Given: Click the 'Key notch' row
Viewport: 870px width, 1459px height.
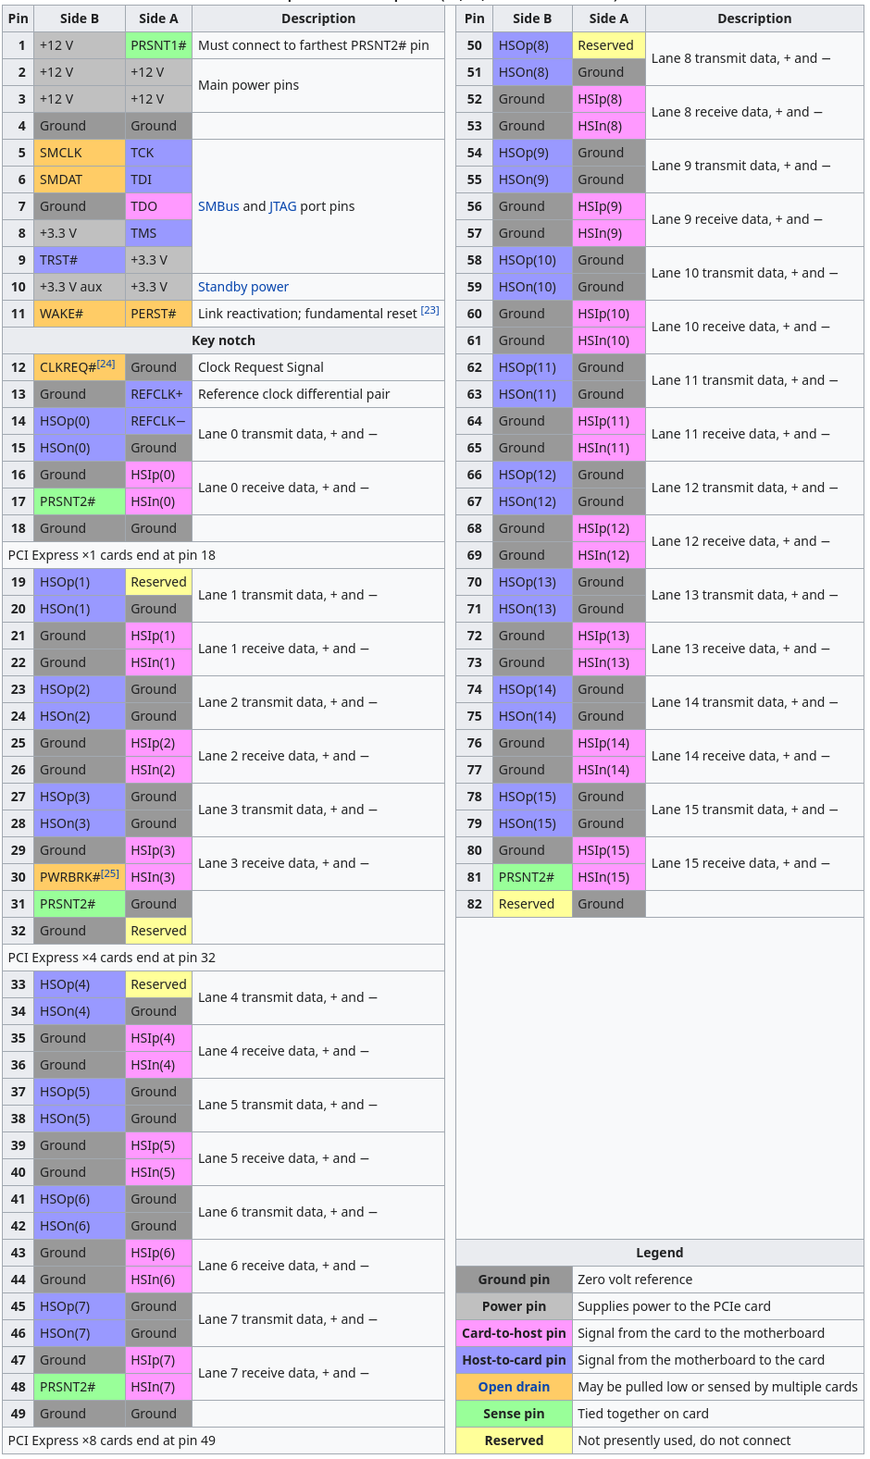Looking at the screenshot, I should pyautogui.click(x=223, y=340).
